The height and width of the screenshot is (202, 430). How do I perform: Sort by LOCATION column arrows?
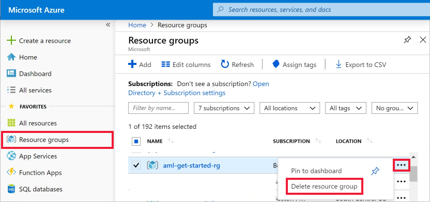click(370, 141)
